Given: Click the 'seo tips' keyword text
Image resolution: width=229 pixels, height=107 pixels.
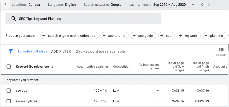Looking at the screenshot, I should click(x=21, y=91).
